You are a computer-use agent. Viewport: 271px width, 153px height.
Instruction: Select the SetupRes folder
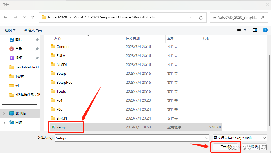click(61, 83)
